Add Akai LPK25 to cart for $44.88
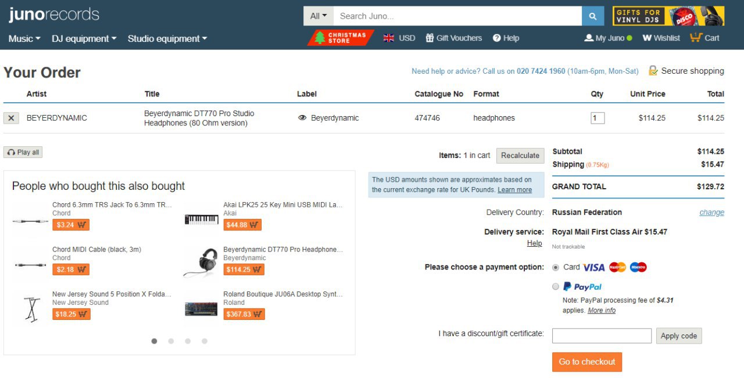744x378 pixels. 242,225
